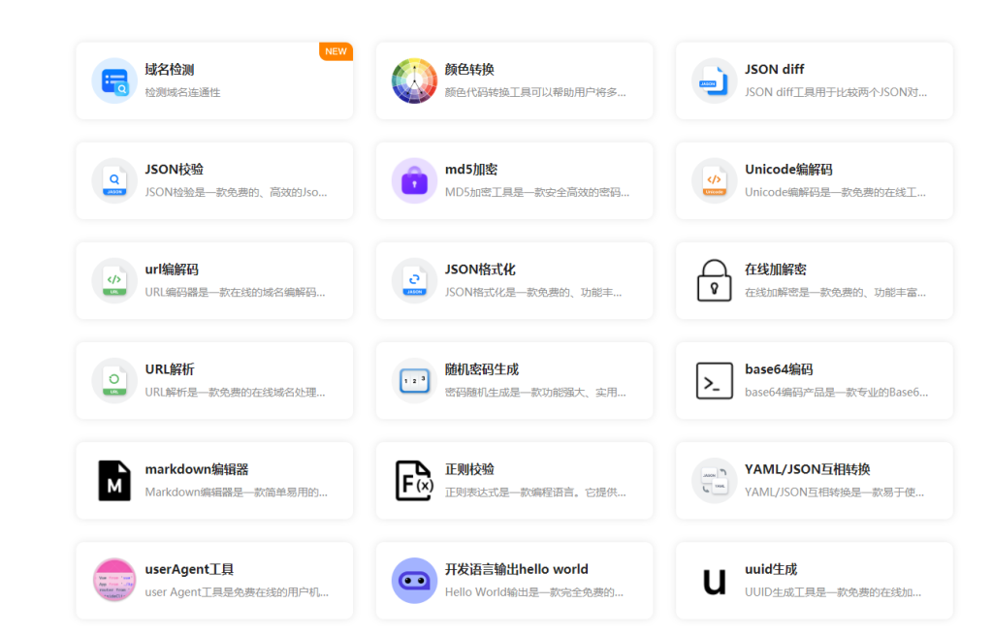Open the URL解析 tool card
993x636 pixels.
(x=213, y=379)
